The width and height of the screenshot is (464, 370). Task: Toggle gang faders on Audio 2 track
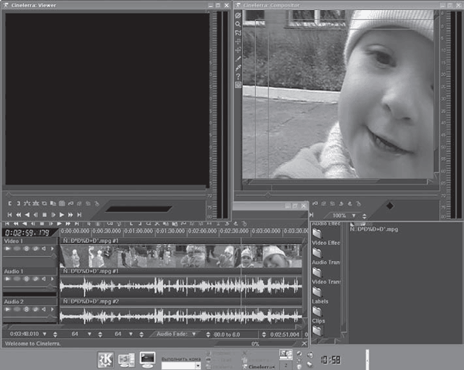click(x=26, y=309)
